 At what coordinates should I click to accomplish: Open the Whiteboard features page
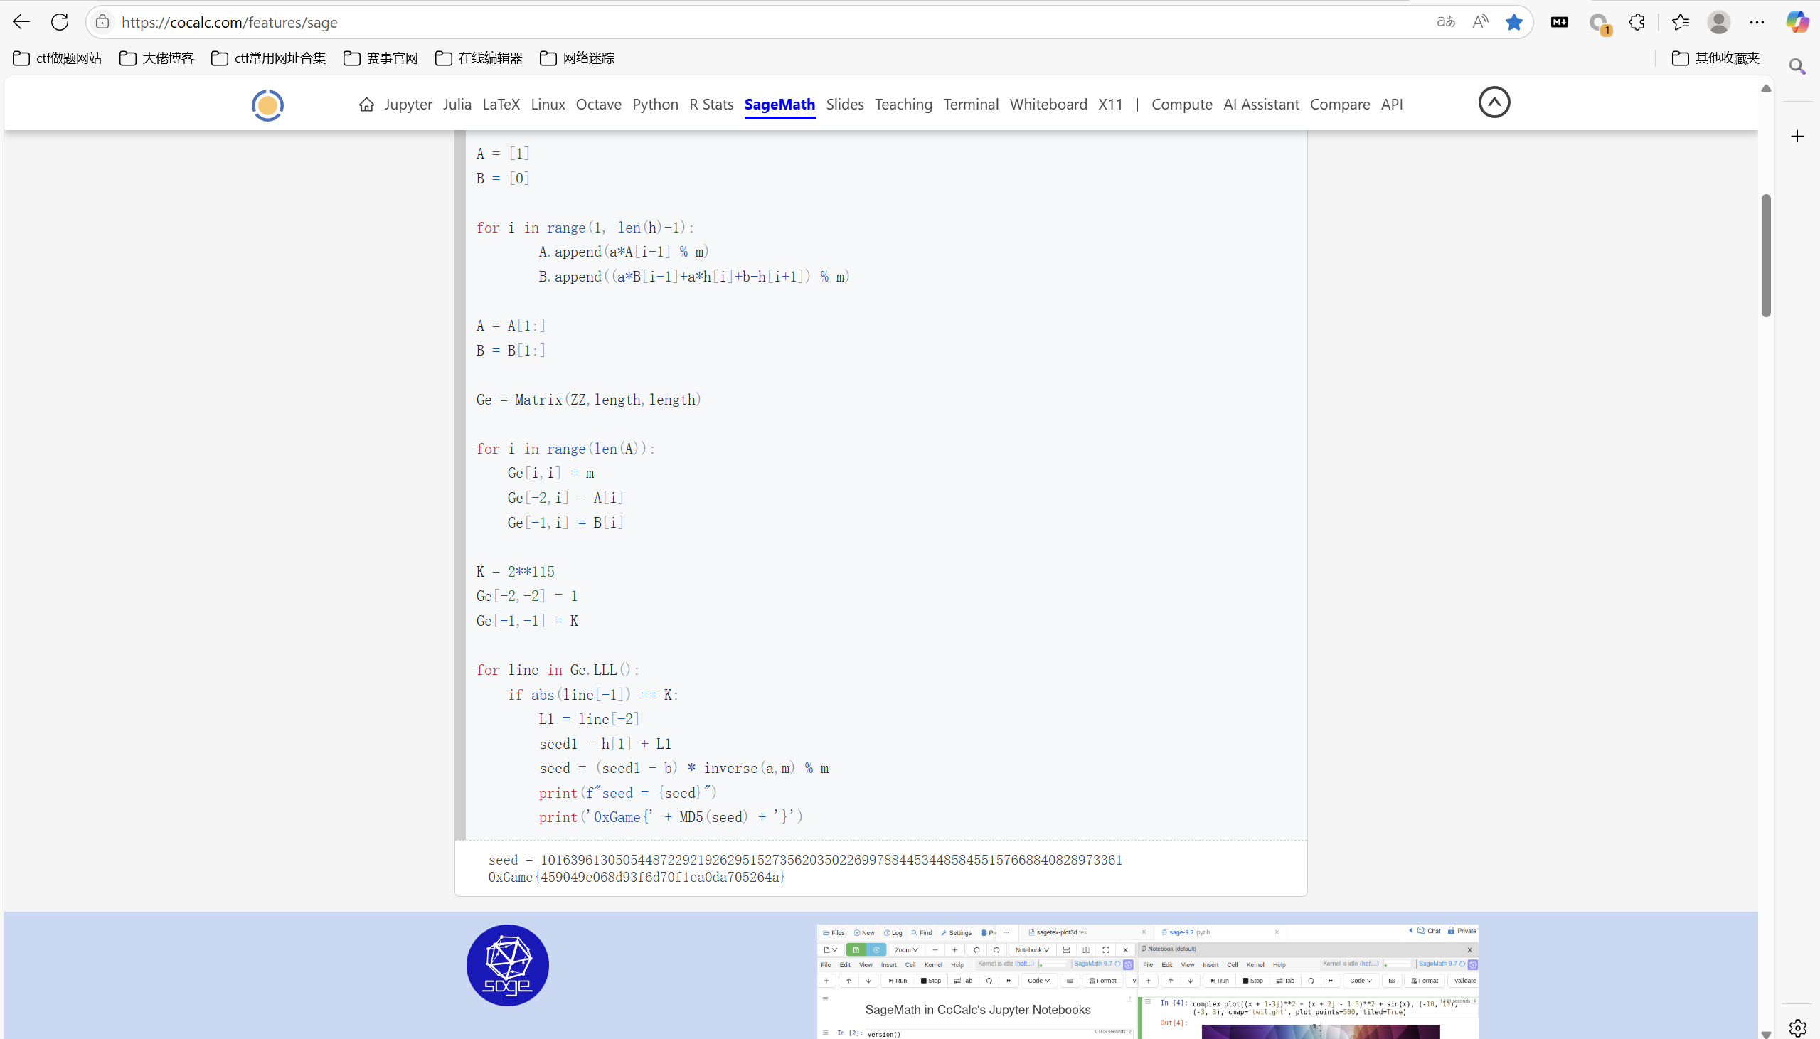1048,105
